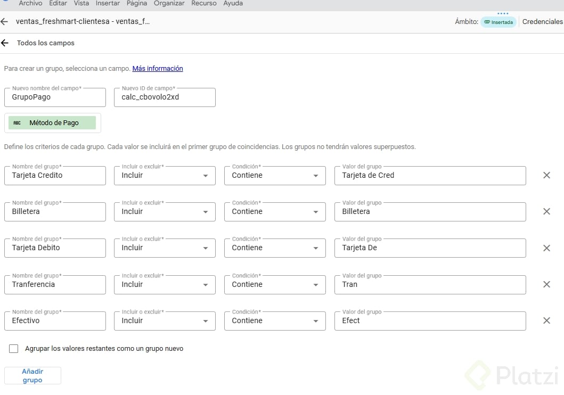Open the Insertar menu

108,3
